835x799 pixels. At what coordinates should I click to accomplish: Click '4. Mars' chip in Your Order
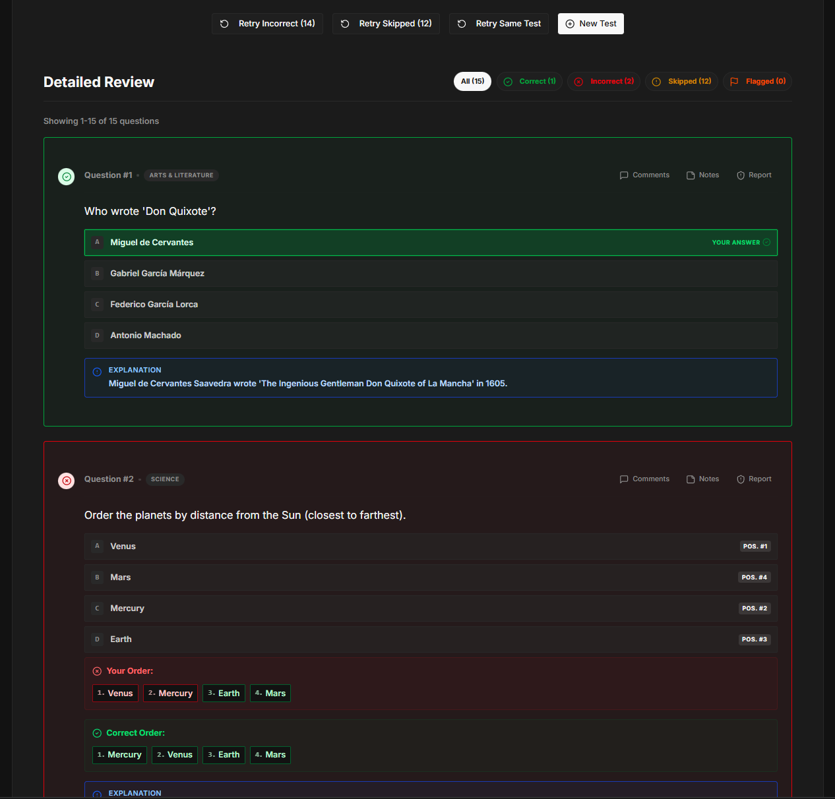tap(270, 694)
